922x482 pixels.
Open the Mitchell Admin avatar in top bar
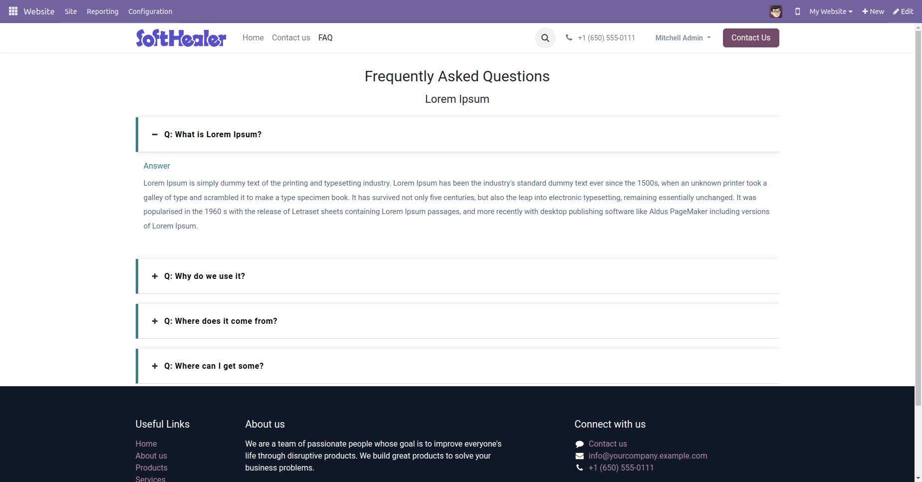tap(776, 11)
